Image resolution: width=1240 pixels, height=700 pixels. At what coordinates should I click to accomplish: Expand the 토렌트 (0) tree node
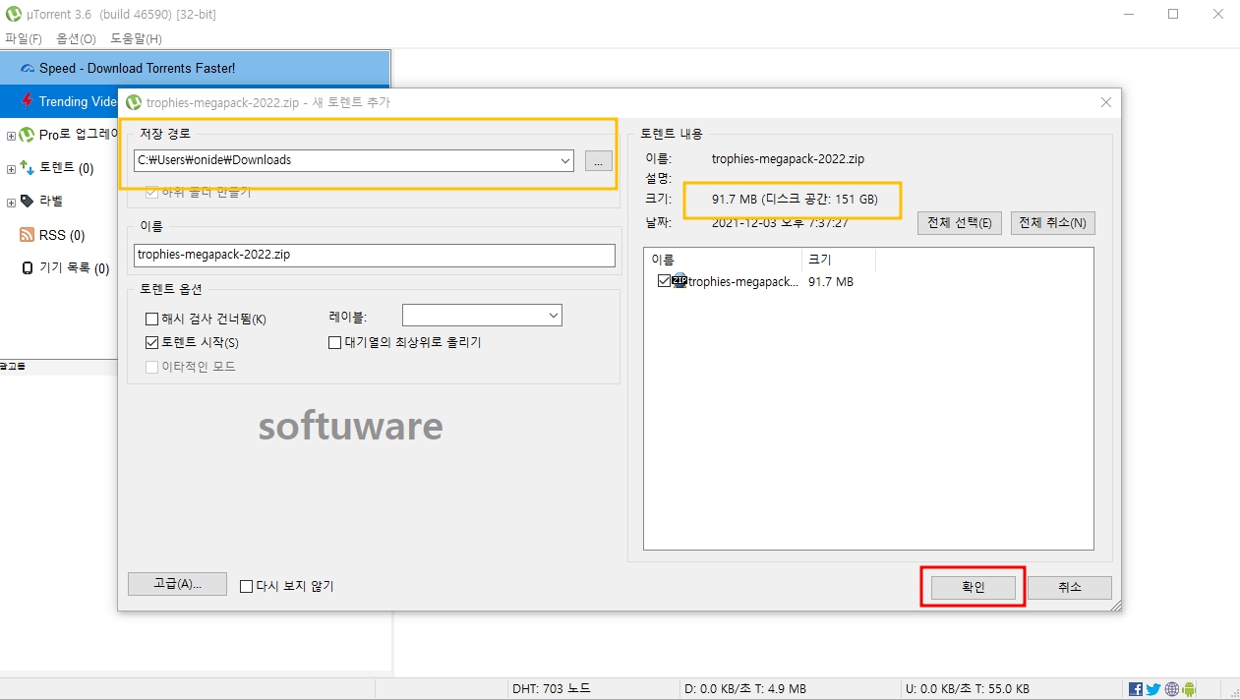(x=11, y=168)
